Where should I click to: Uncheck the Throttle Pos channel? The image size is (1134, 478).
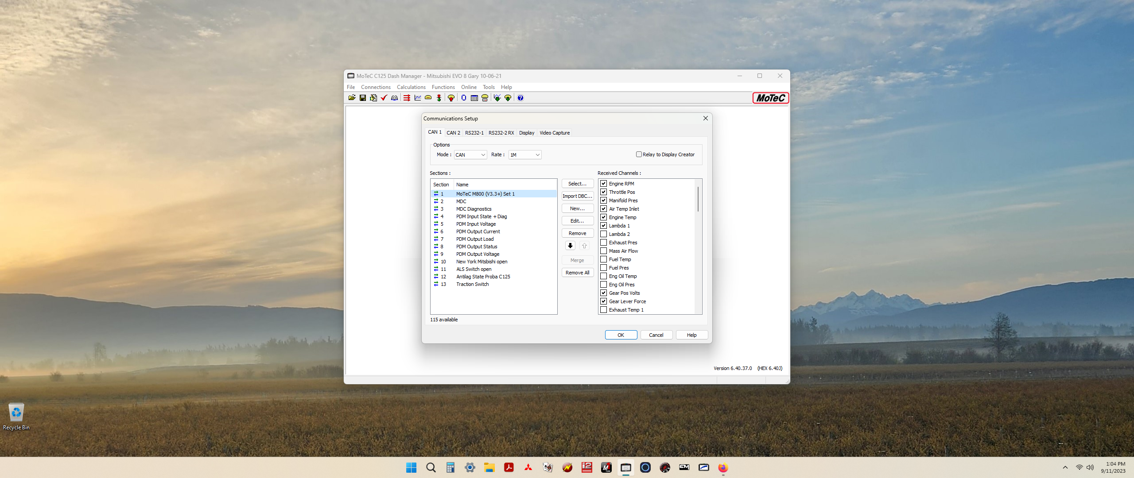click(x=603, y=192)
